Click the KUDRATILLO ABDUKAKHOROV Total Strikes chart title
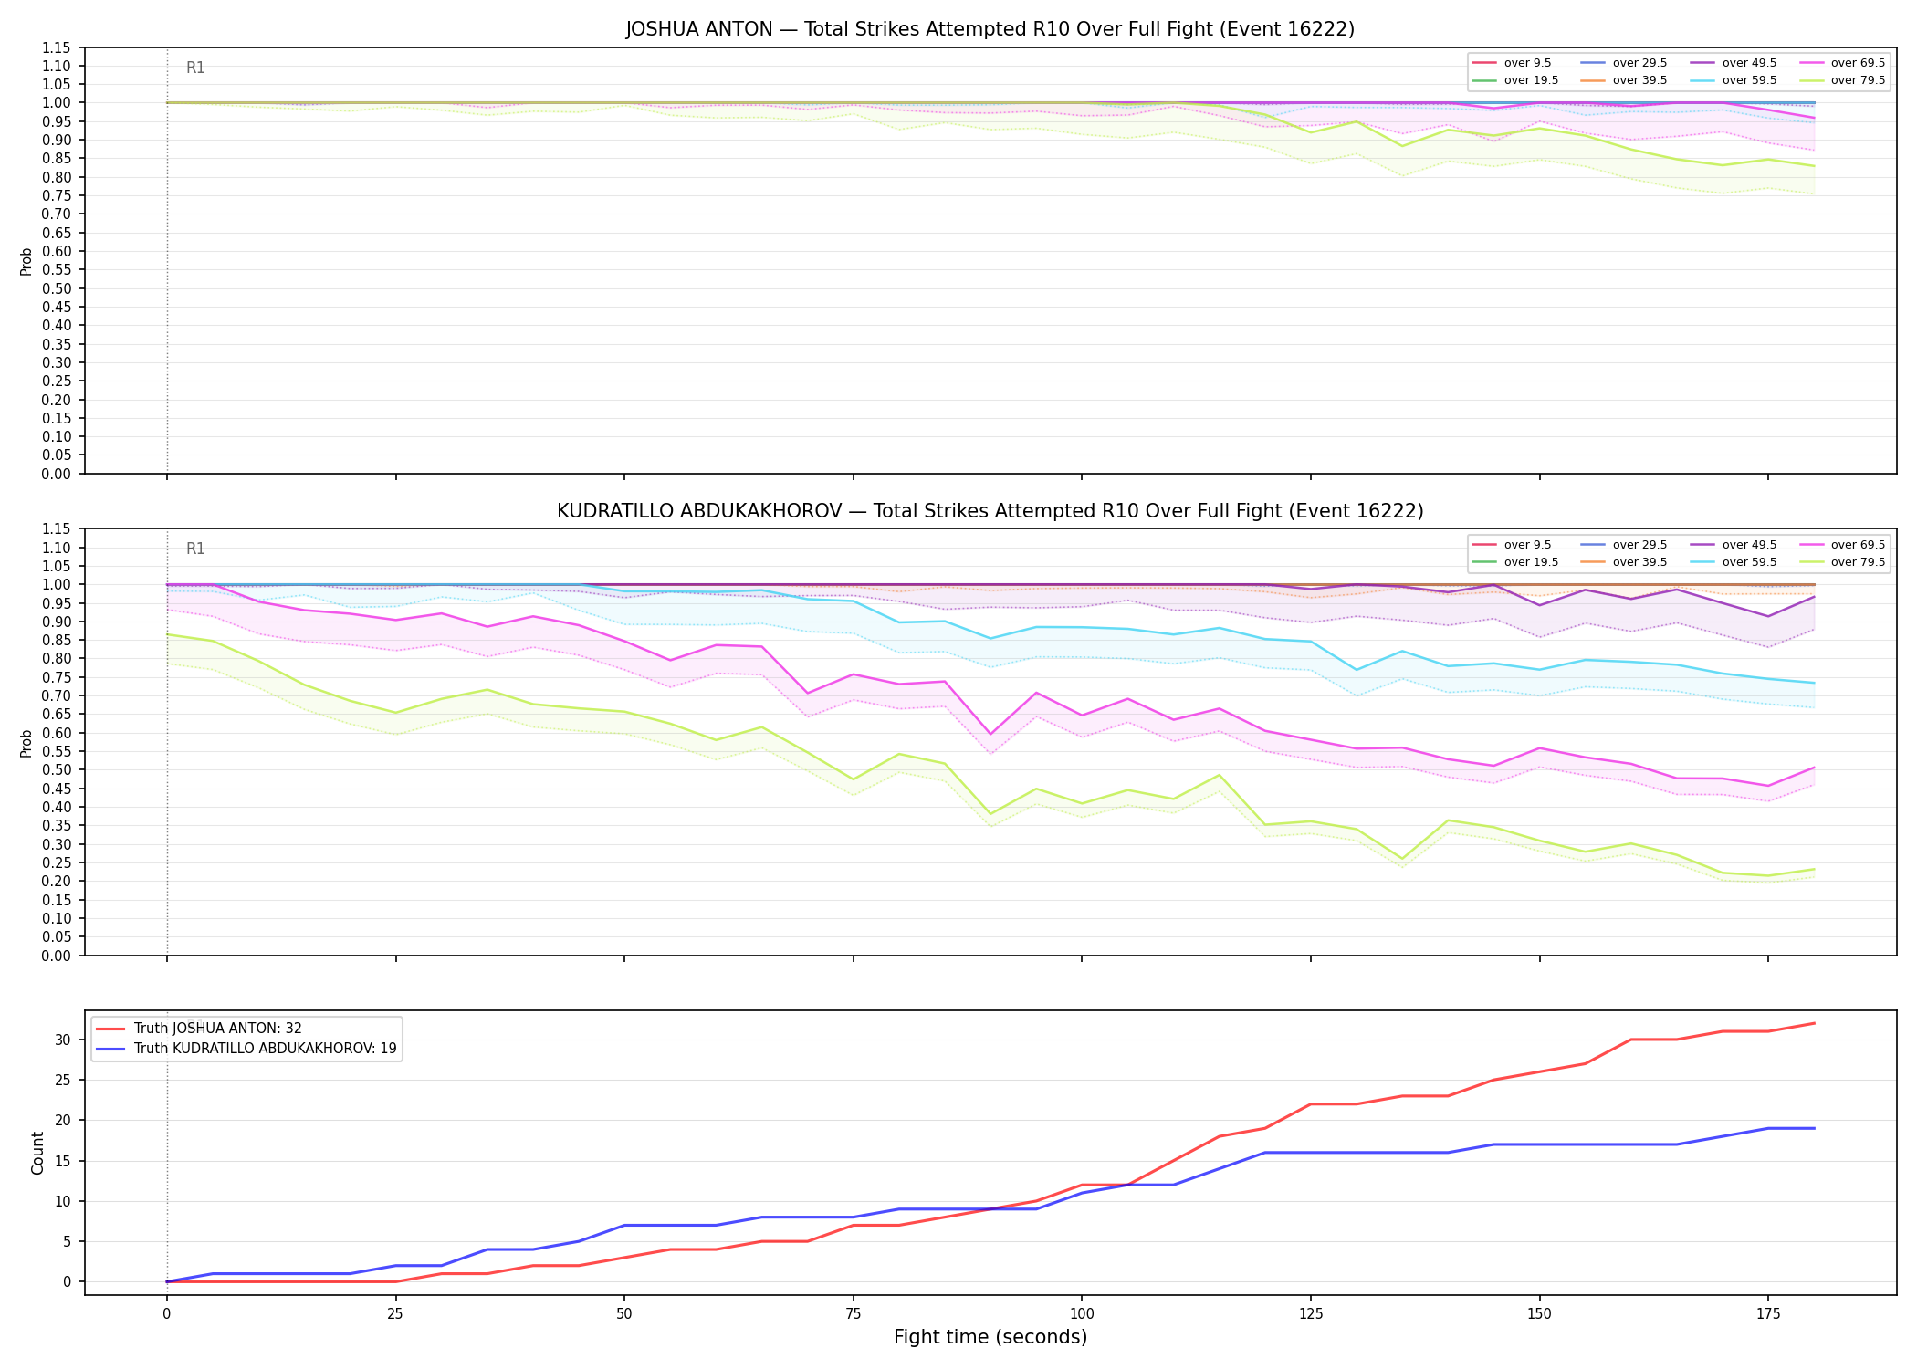This screenshot has width=1917, height=1369. tap(990, 511)
